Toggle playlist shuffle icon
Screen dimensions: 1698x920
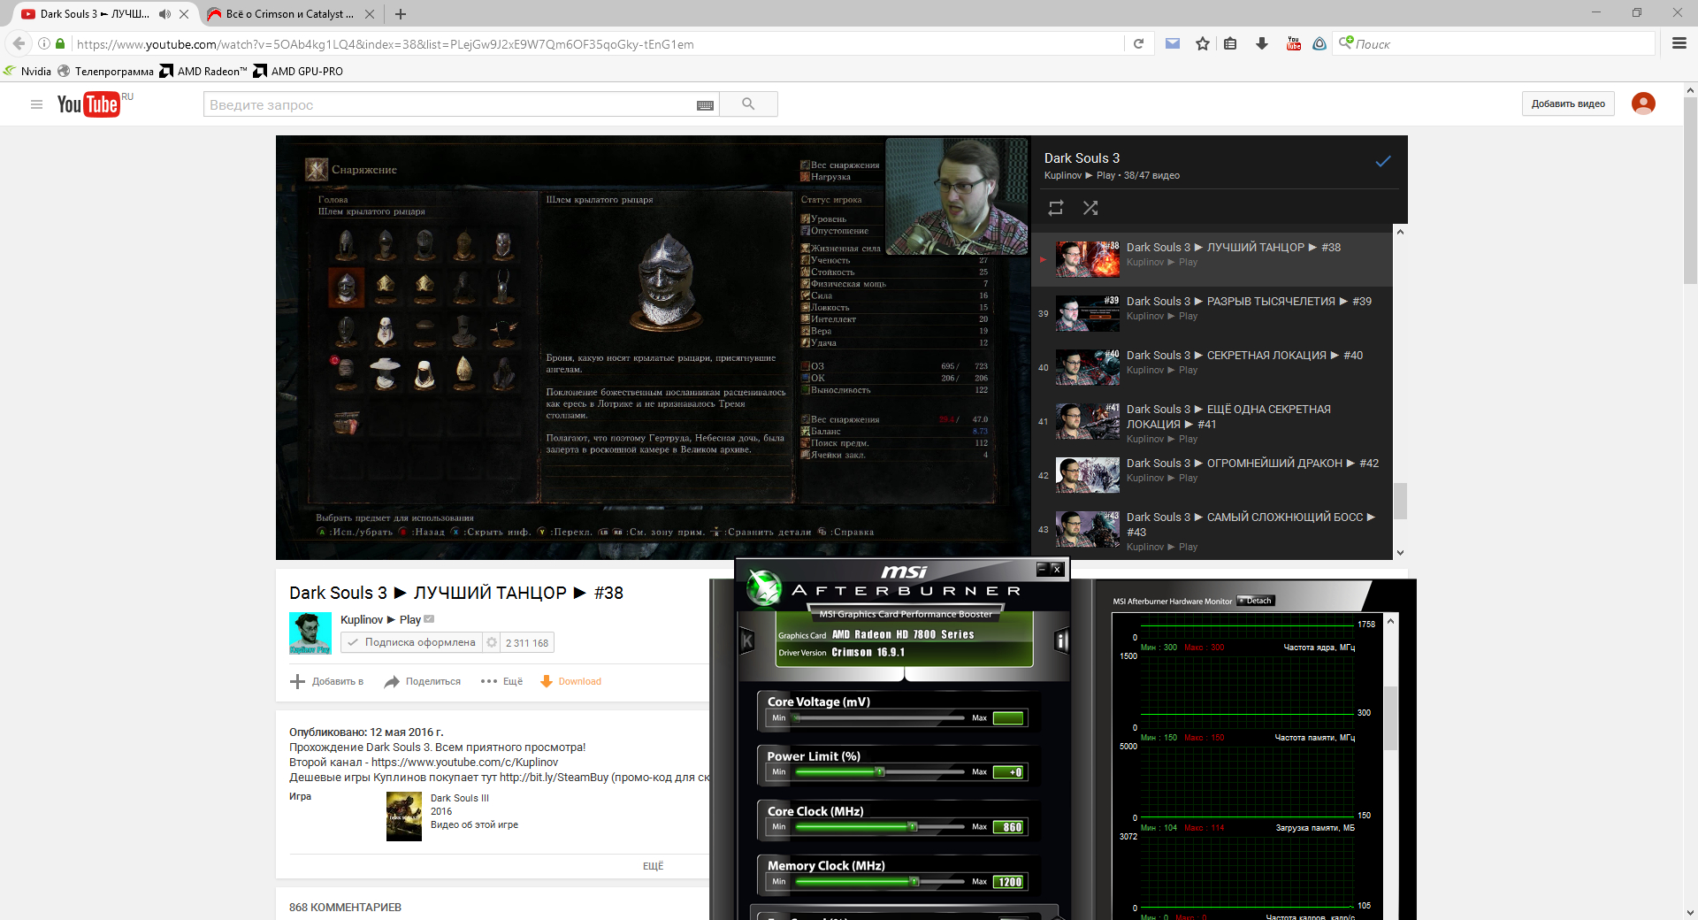pos(1090,208)
